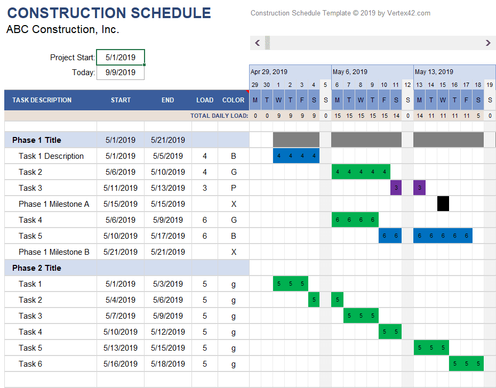Select the 5/21/2019 end date of Phase 1
The width and height of the screenshot is (496, 388).
coord(167,140)
